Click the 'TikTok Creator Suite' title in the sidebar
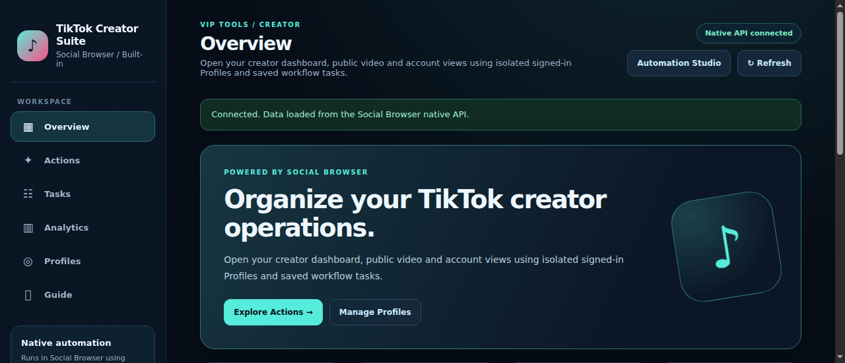Screen dimensions: 845x363 click(x=97, y=35)
